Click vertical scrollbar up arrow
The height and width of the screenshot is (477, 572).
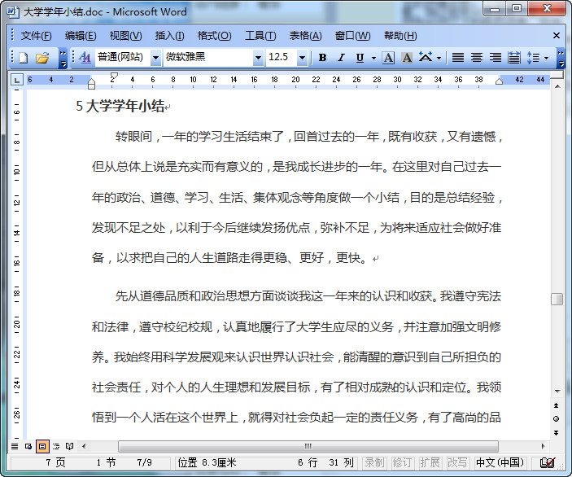point(557,86)
